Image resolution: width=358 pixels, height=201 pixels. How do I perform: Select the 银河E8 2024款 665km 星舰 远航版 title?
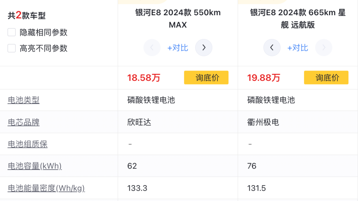point(298,19)
